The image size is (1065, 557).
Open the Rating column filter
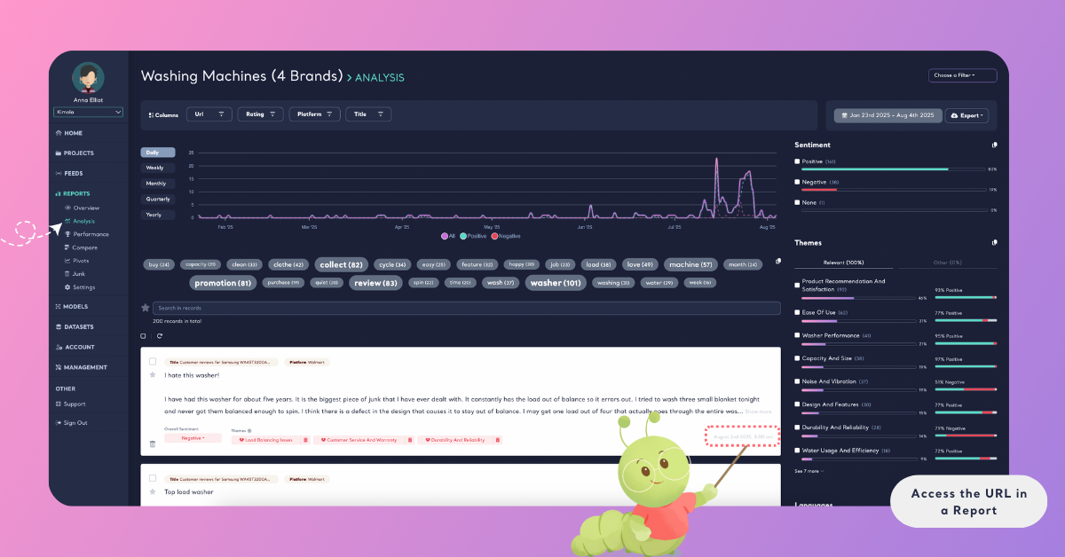pyautogui.click(x=261, y=114)
